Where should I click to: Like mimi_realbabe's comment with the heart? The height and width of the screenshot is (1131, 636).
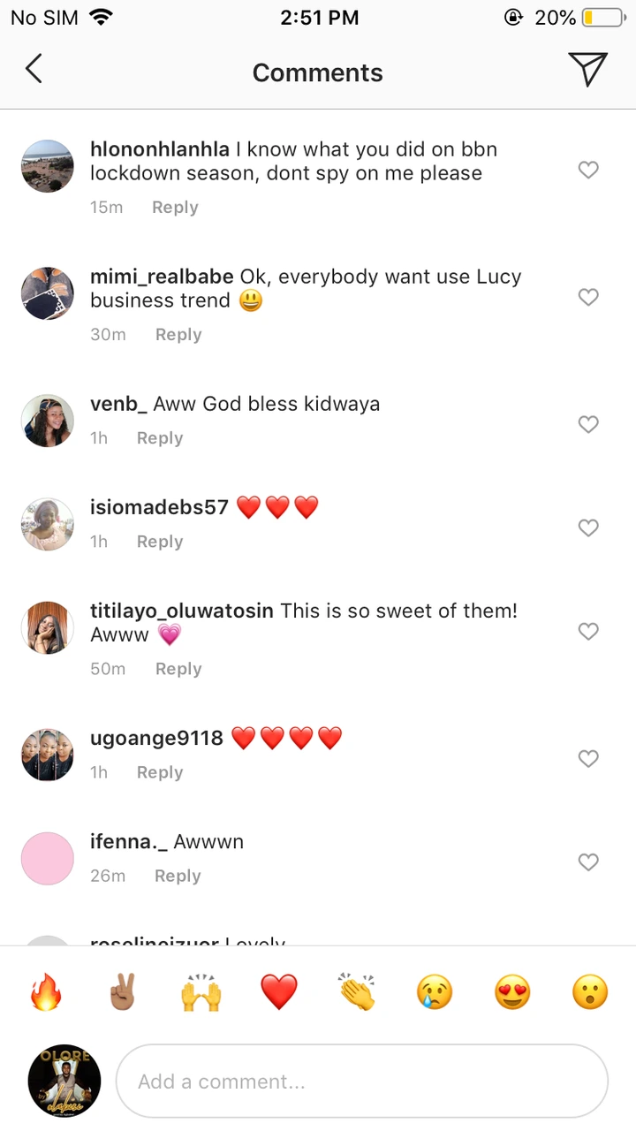tap(588, 297)
